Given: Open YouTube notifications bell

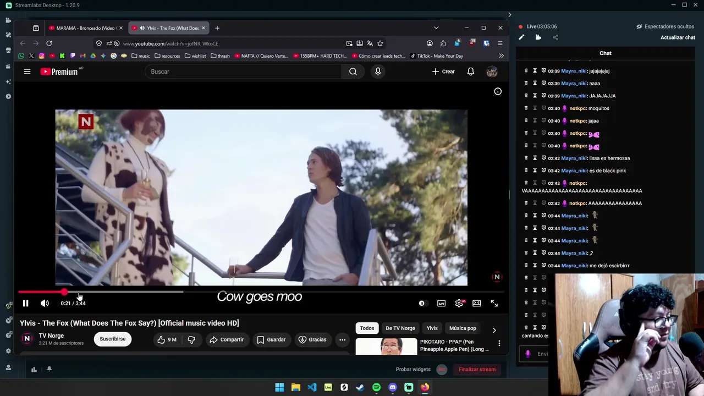Looking at the screenshot, I should (x=471, y=71).
